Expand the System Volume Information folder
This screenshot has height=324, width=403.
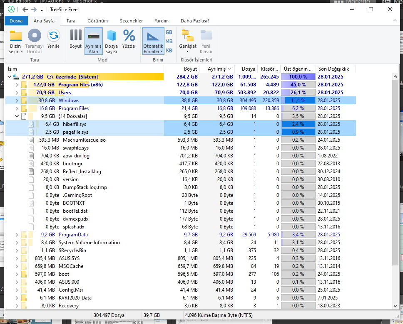17,243
